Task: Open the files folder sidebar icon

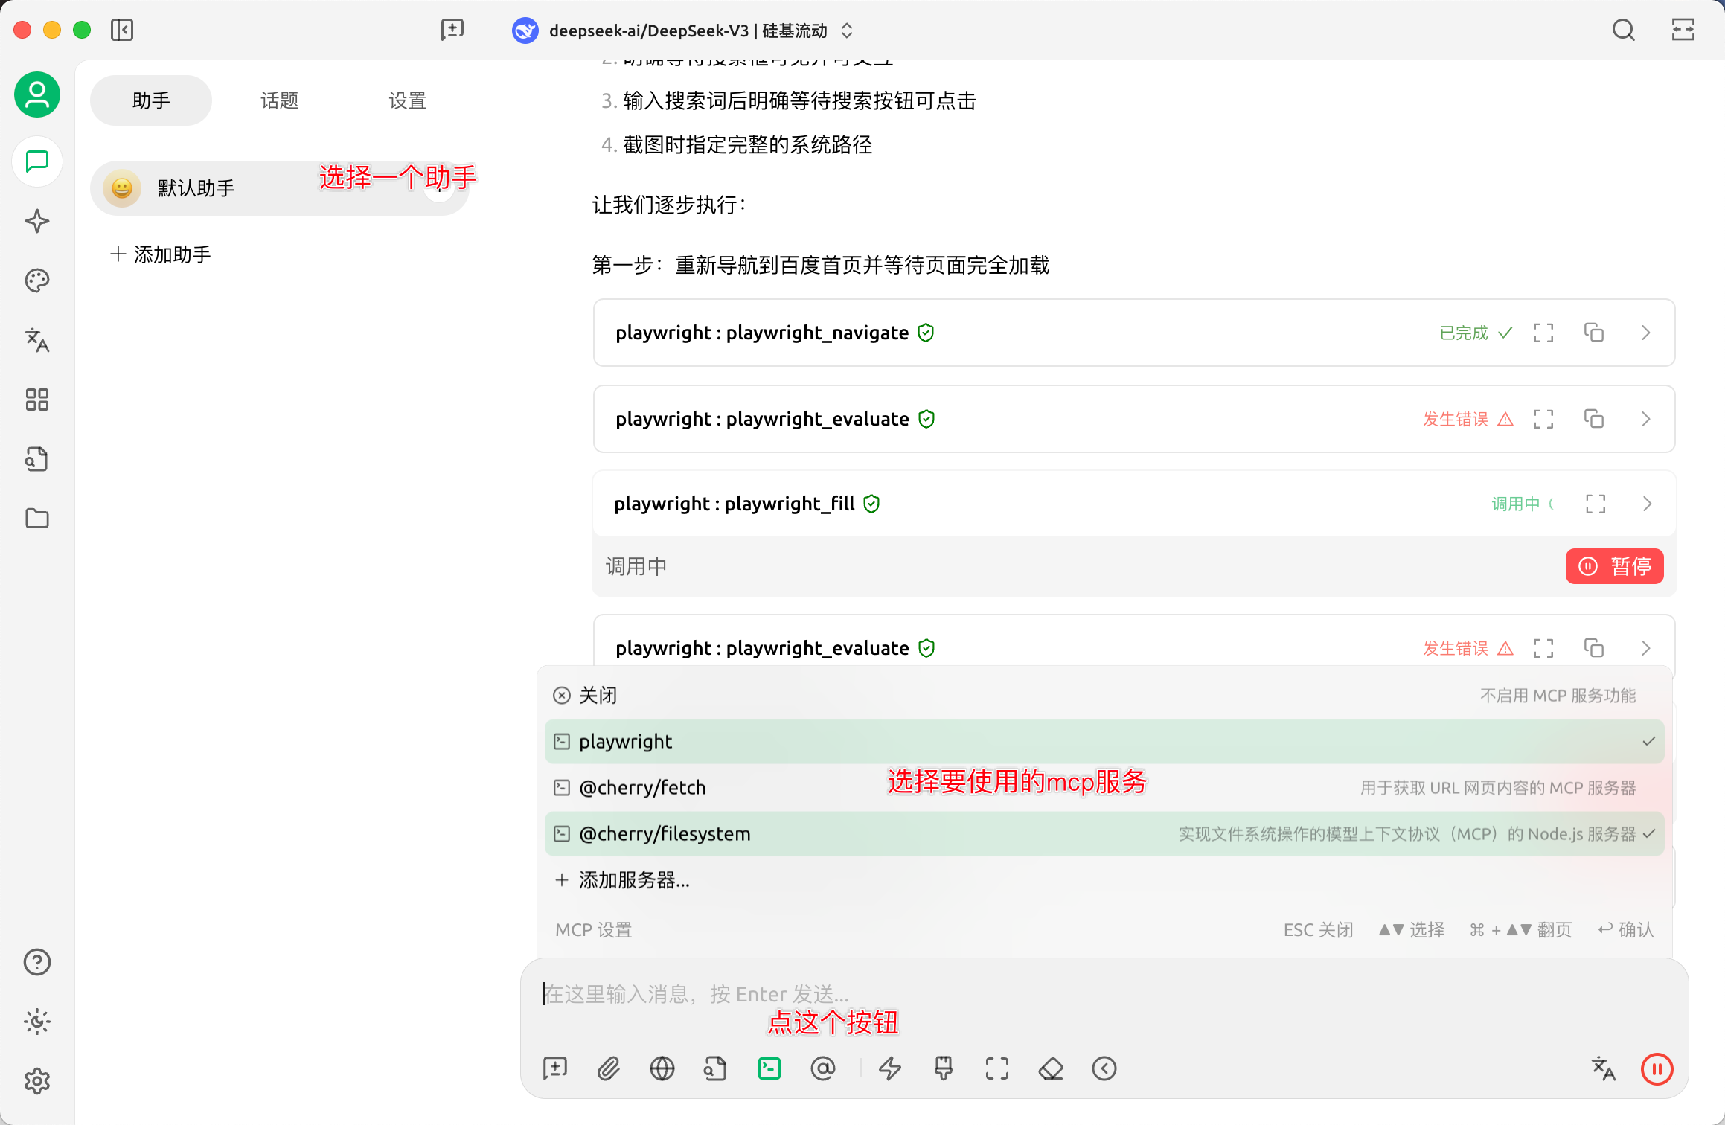Action: click(37, 519)
